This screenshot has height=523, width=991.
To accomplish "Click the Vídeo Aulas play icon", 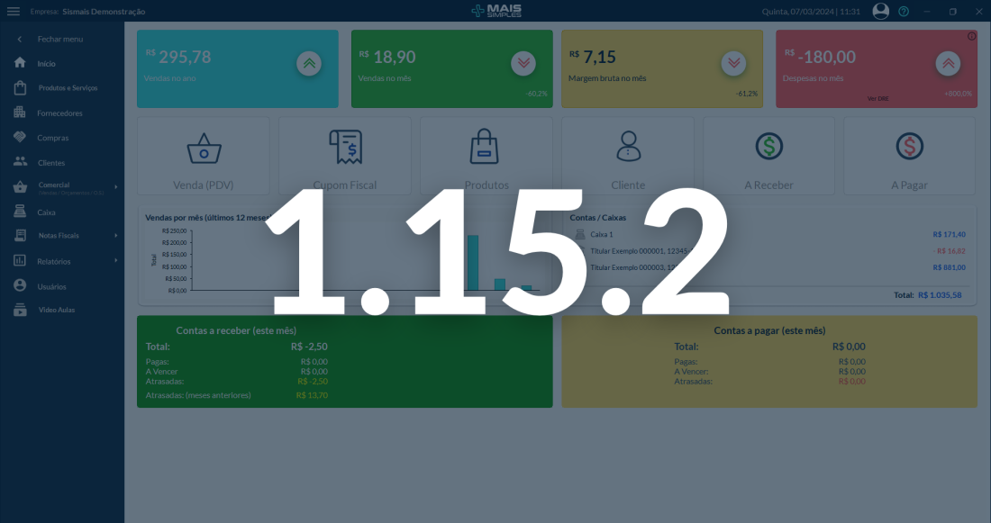I will coord(20,311).
